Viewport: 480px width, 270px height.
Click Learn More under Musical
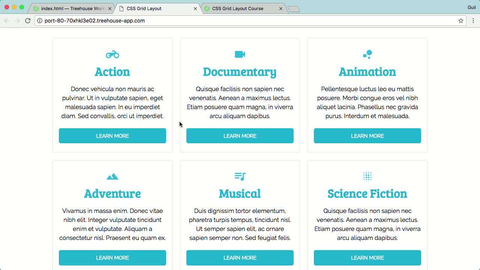[x=240, y=258]
